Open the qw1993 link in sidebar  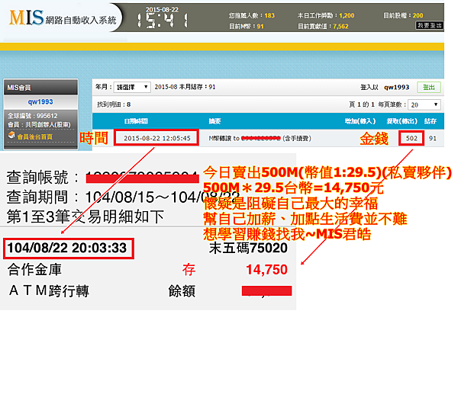(x=40, y=102)
